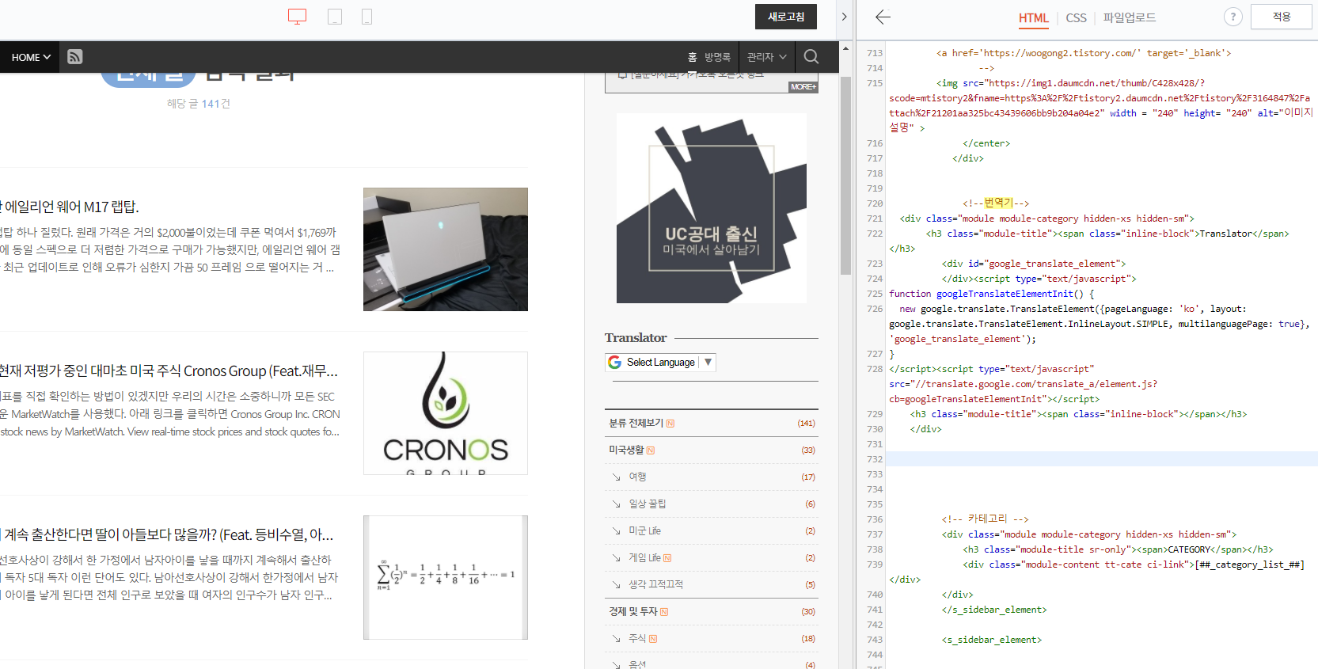This screenshot has width=1318, height=669.
Task: Expand the 관리자 dropdown
Action: pyautogui.click(x=766, y=57)
